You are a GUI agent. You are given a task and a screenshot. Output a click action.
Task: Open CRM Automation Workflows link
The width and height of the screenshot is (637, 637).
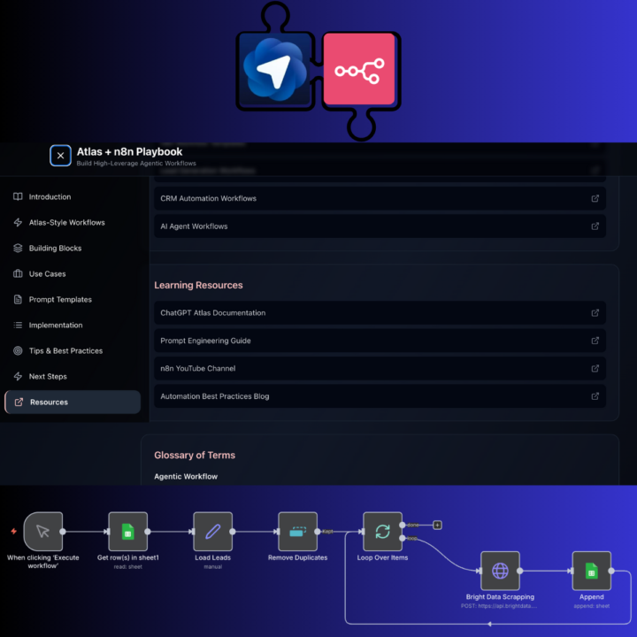point(208,198)
